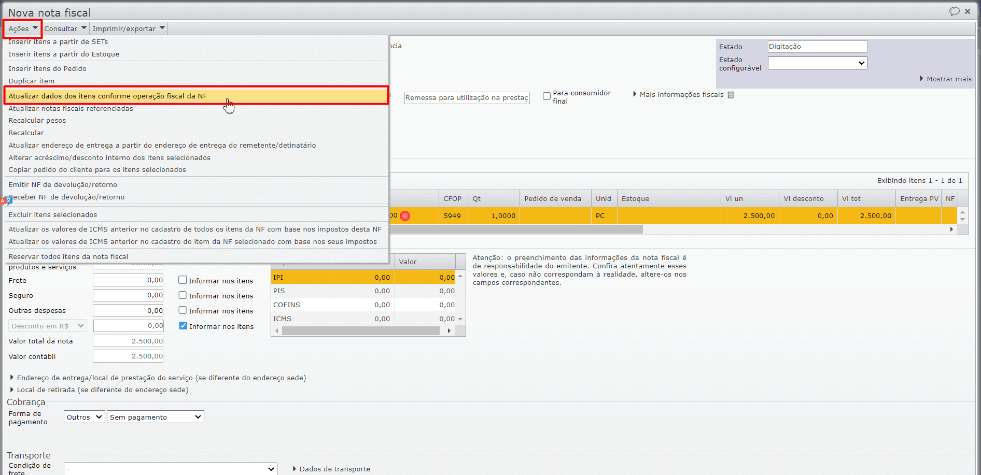Image resolution: width=981 pixels, height=475 pixels.
Task: Select the COFINS tax row
Action: point(363,305)
